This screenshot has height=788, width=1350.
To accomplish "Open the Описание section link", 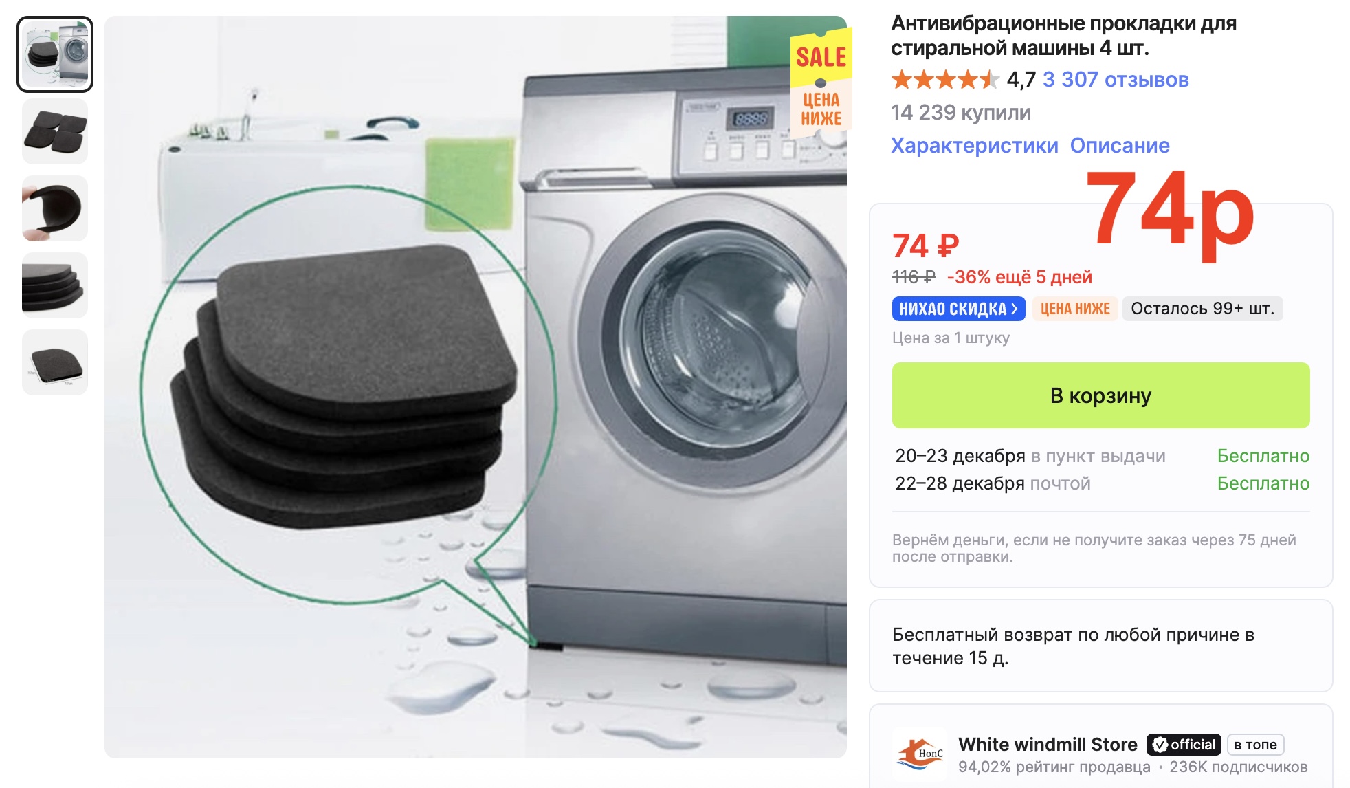I will pyautogui.click(x=1120, y=146).
